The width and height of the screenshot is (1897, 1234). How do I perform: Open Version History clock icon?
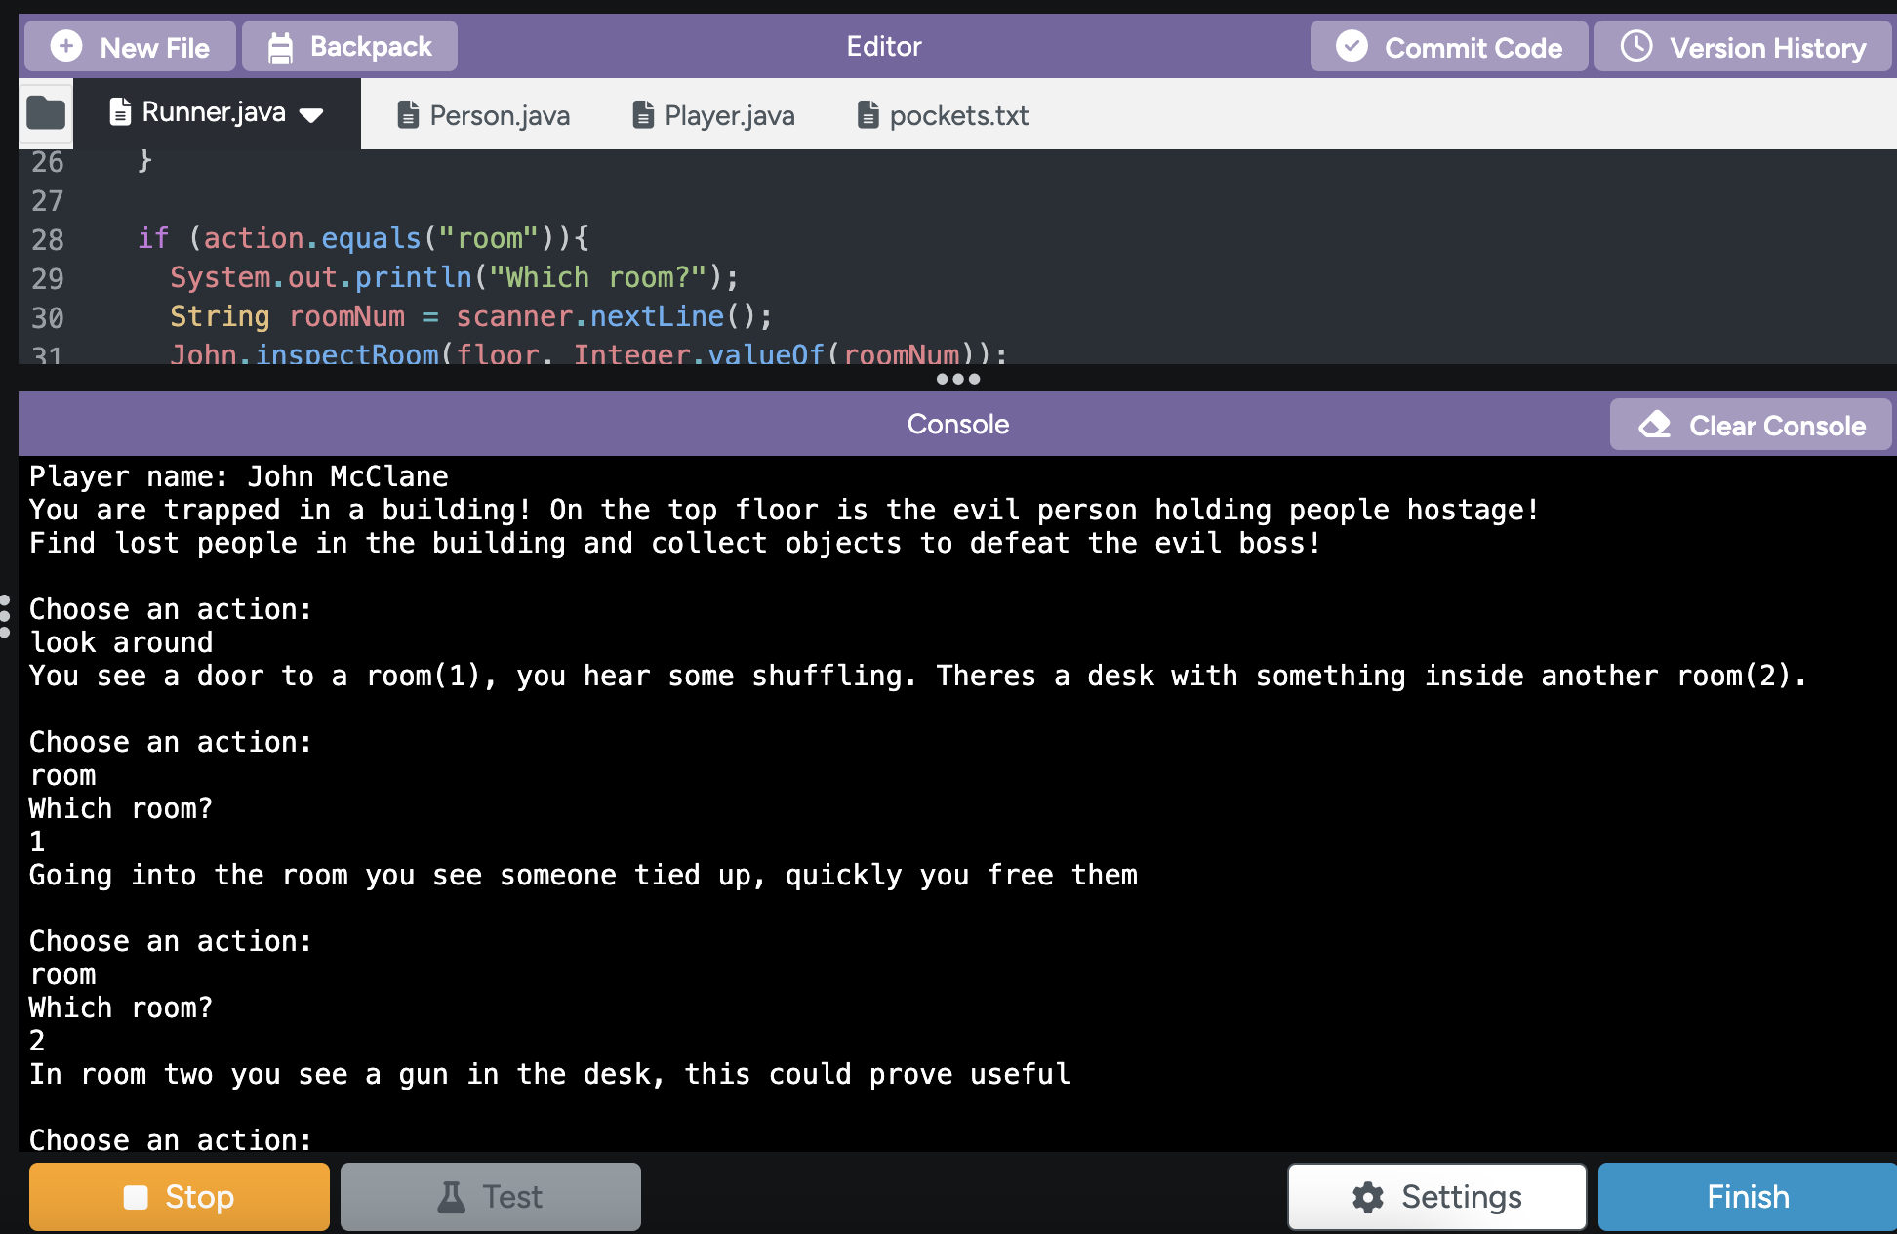(x=1636, y=46)
